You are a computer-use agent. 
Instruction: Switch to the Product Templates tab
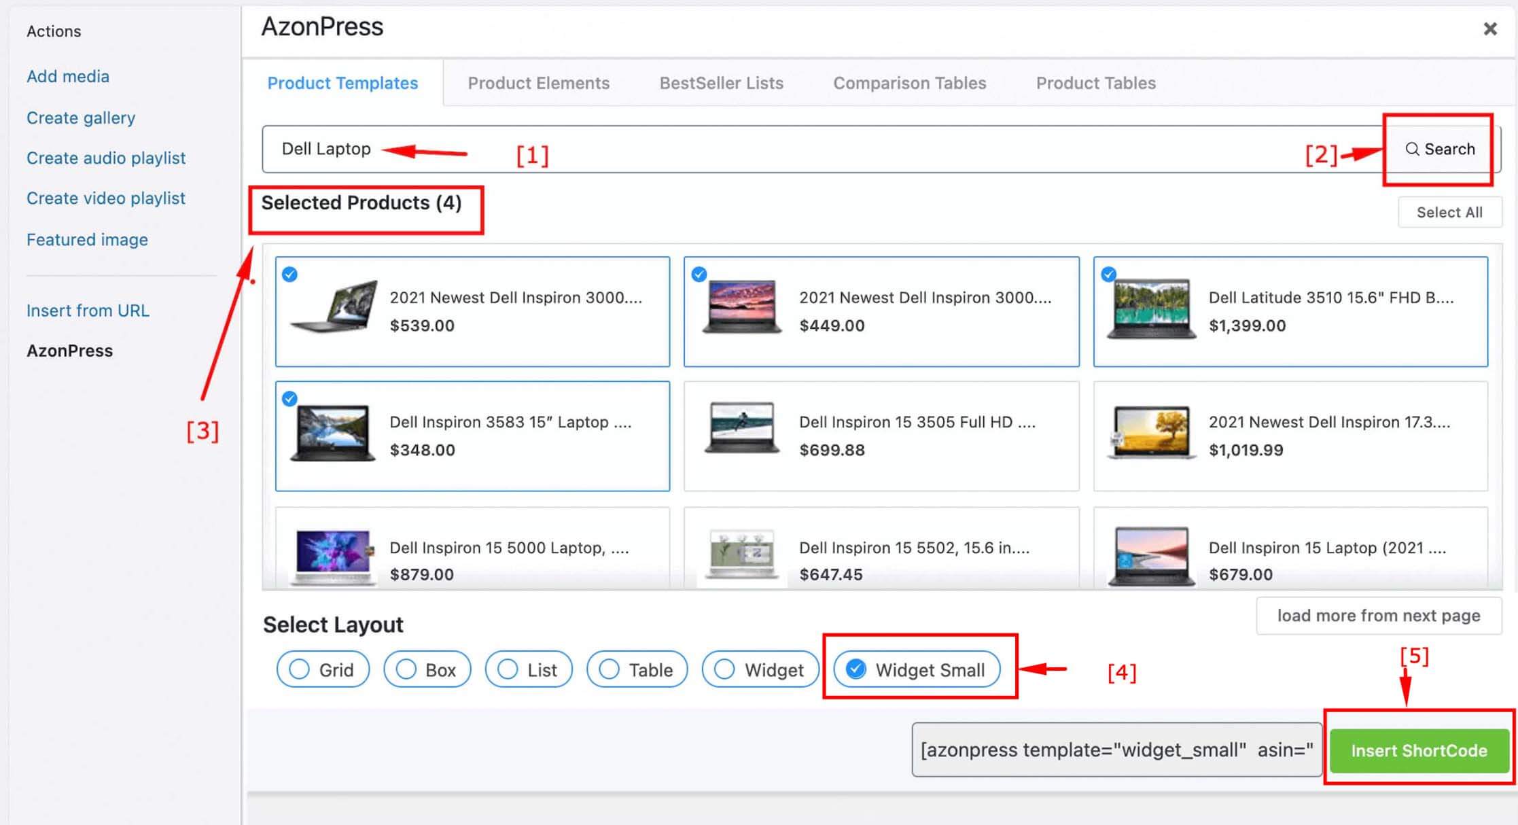(342, 83)
